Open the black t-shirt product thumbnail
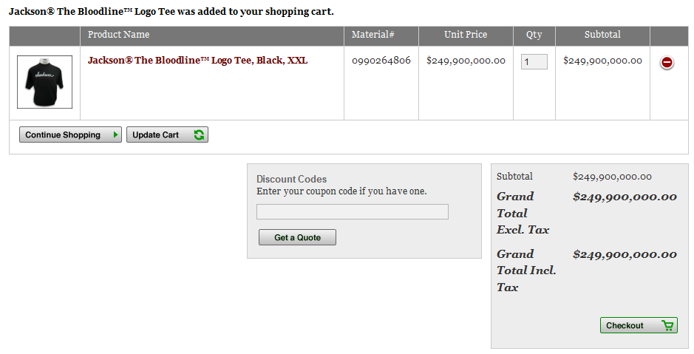This screenshot has height=354, width=694. [x=44, y=82]
